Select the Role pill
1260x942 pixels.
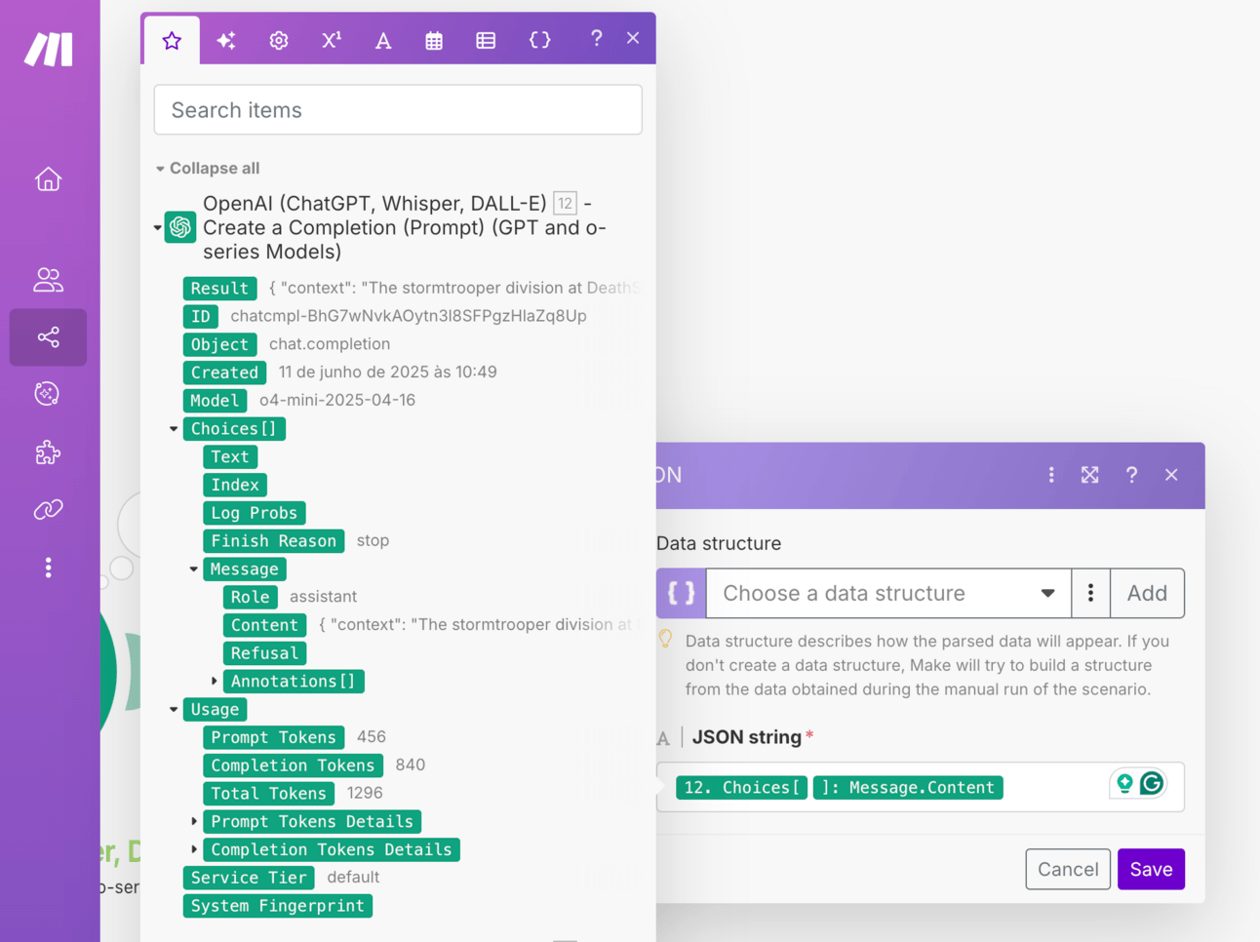click(250, 597)
